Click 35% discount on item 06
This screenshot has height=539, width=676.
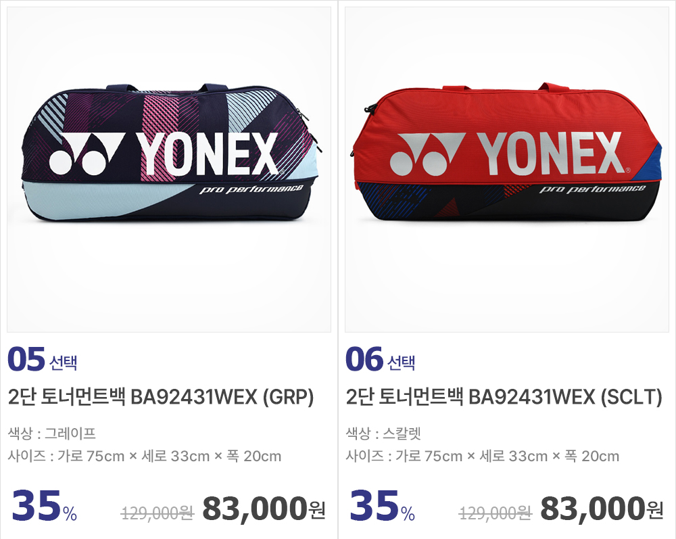[383, 506]
